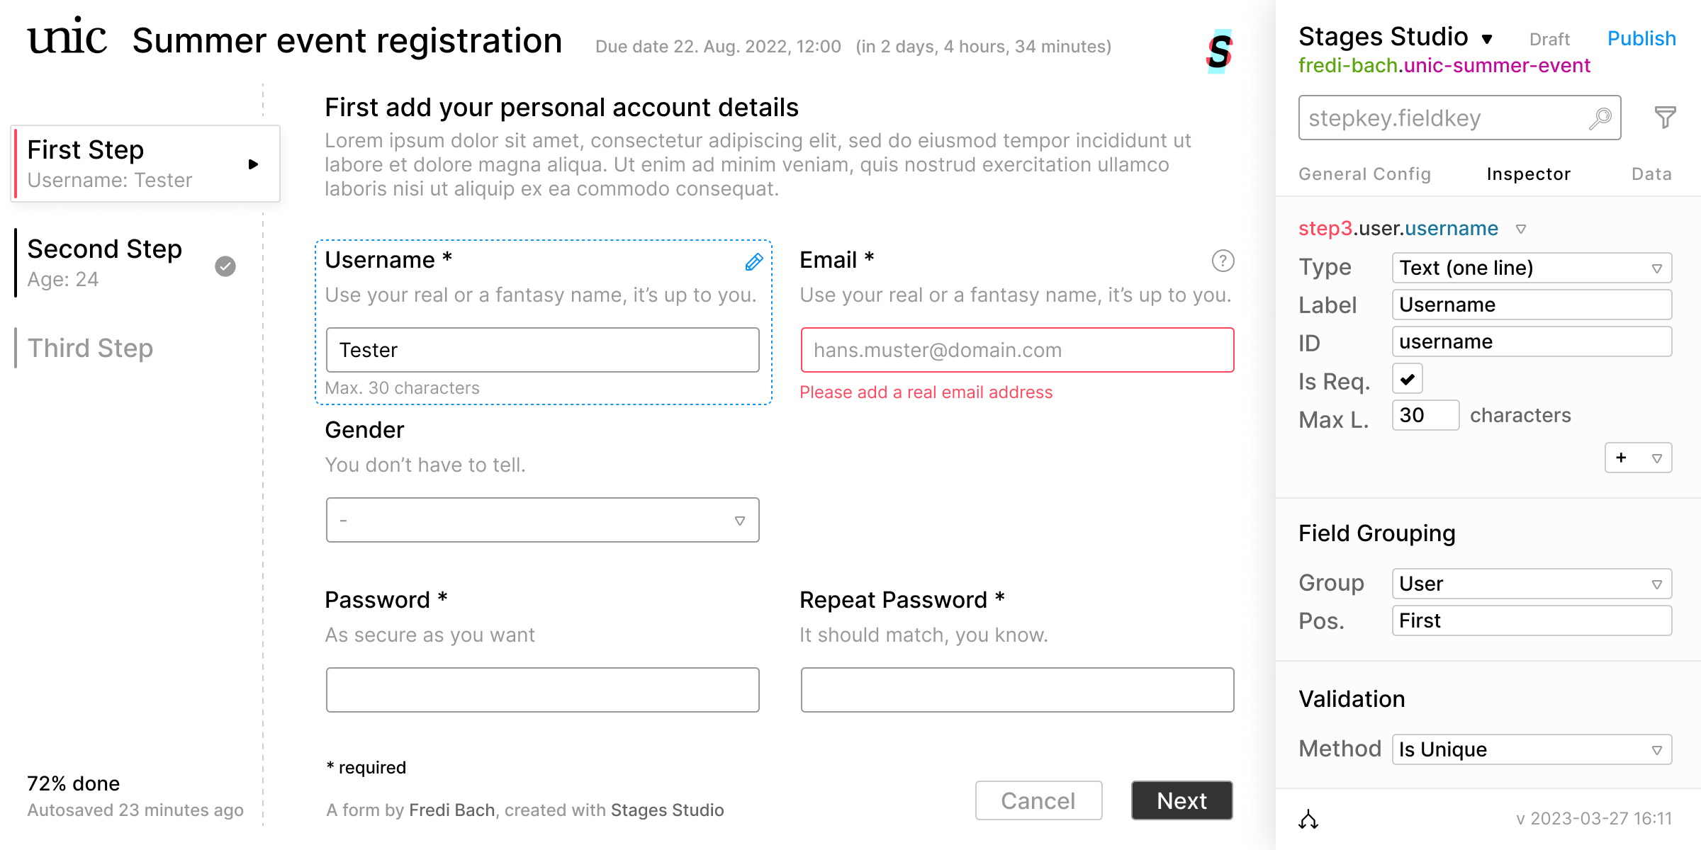Click the branch icon at panel bottom
Image resolution: width=1701 pixels, height=850 pixels.
click(1308, 820)
